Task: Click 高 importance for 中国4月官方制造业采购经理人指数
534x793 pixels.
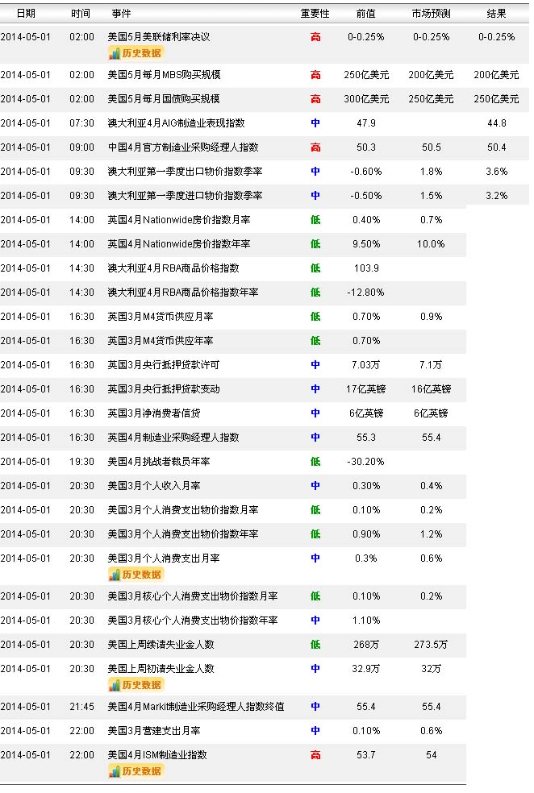Action: pyautogui.click(x=315, y=147)
